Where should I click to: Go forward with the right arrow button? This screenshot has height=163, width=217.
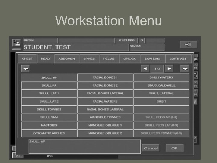point(185,69)
